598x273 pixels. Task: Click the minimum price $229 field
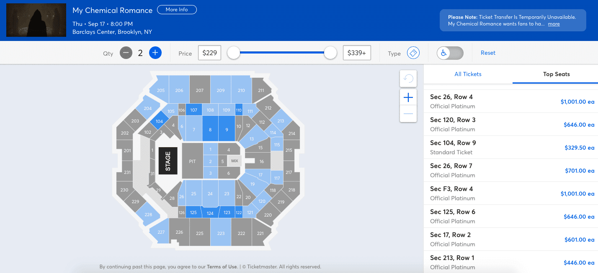coord(209,53)
